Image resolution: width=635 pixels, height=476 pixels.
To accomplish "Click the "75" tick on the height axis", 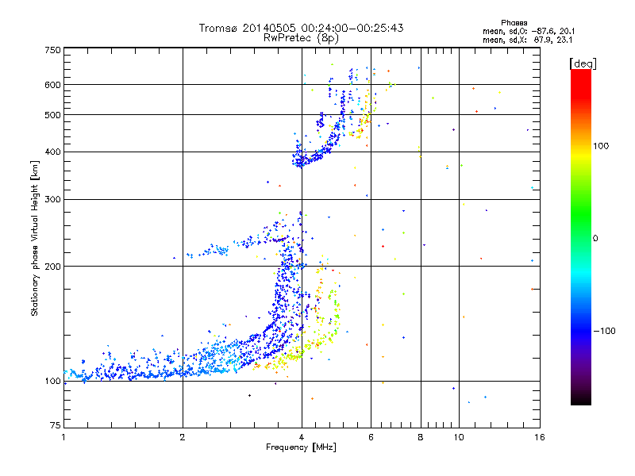I will [55, 426].
